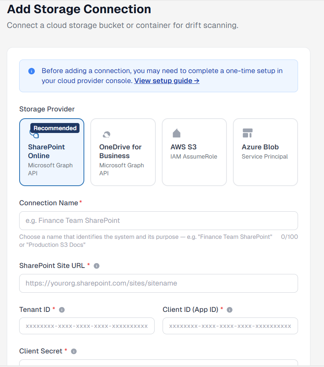Click the Azure Blob container icon
Image resolution: width=324 pixels, height=367 pixels.
pos(247,133)
